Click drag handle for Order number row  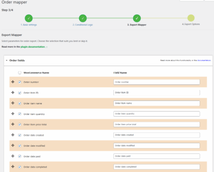coord(13,82)
